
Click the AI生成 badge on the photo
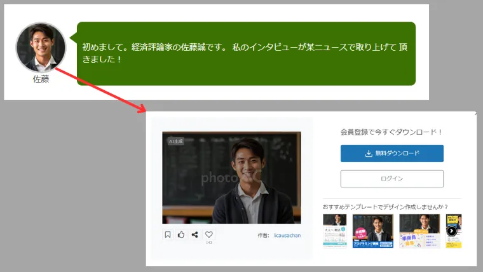(175, 141)
